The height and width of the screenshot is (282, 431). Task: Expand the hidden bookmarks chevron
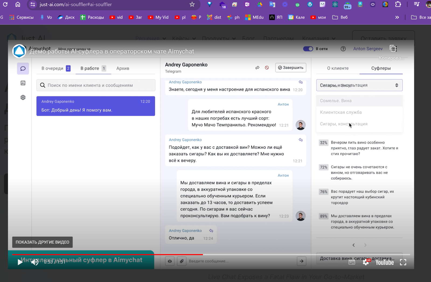click(397, 17)
